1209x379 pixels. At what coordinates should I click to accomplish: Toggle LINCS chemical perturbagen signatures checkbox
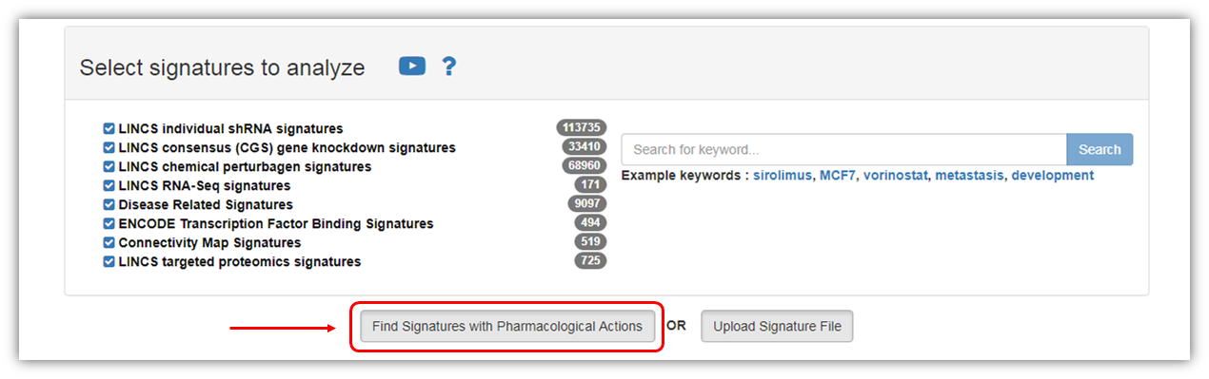tap(109, 166)
